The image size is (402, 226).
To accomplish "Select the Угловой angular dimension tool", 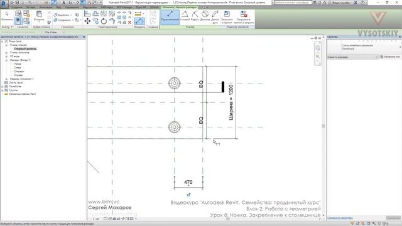I will click(185, 16).
